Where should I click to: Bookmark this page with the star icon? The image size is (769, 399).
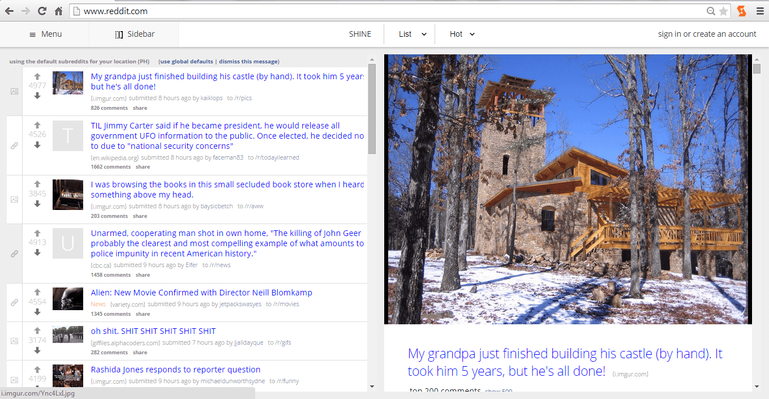723,11
